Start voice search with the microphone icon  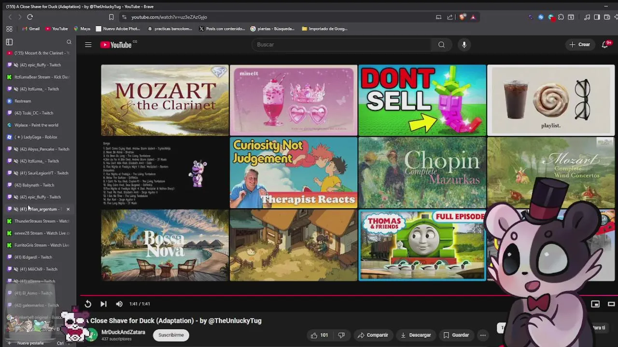click(x=464, y=44)
